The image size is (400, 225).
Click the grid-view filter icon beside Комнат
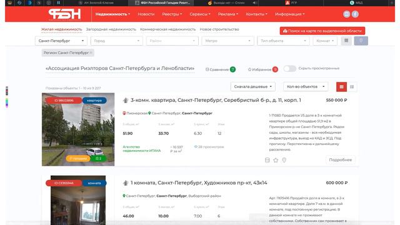[x=346, y=41]
